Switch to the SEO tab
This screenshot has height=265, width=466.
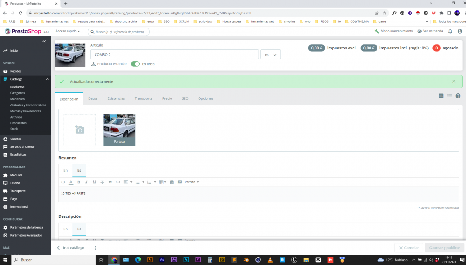click(x=185, y=98)
